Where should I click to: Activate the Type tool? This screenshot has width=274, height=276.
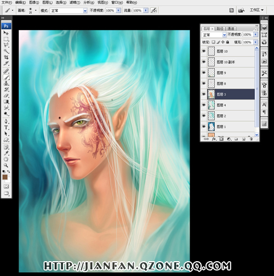coord(6,127)
